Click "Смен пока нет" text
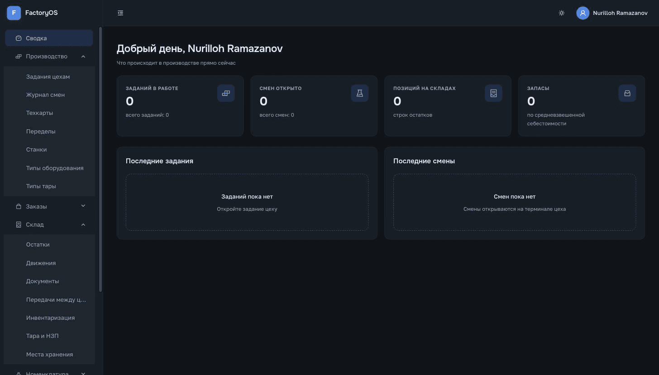The width and height of the screenshot is (659, 375). click(515, 196)
